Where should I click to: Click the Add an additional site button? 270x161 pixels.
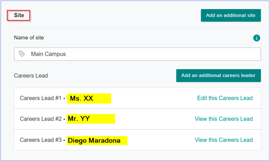(231, 15)
